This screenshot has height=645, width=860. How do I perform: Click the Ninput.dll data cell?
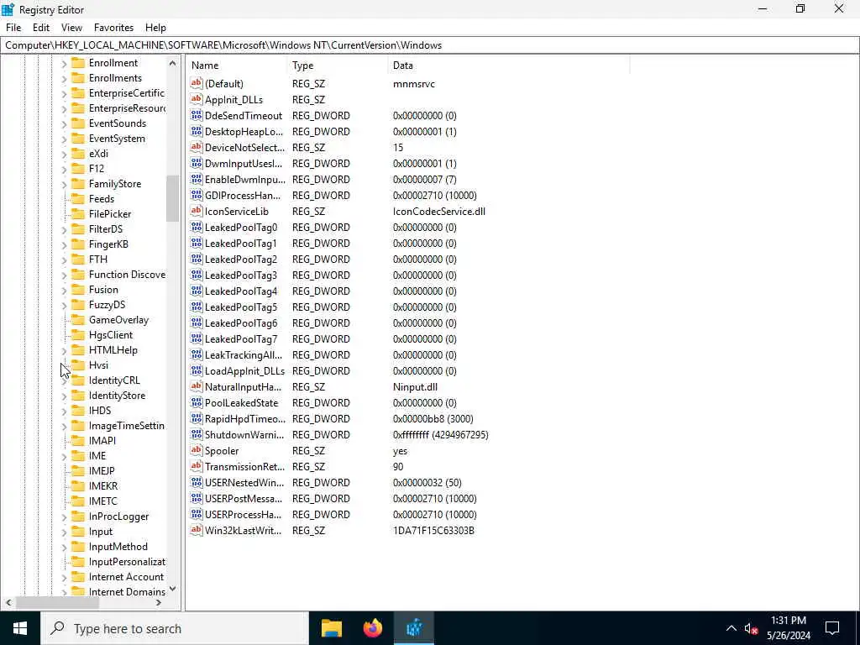(x=415, y=386)
